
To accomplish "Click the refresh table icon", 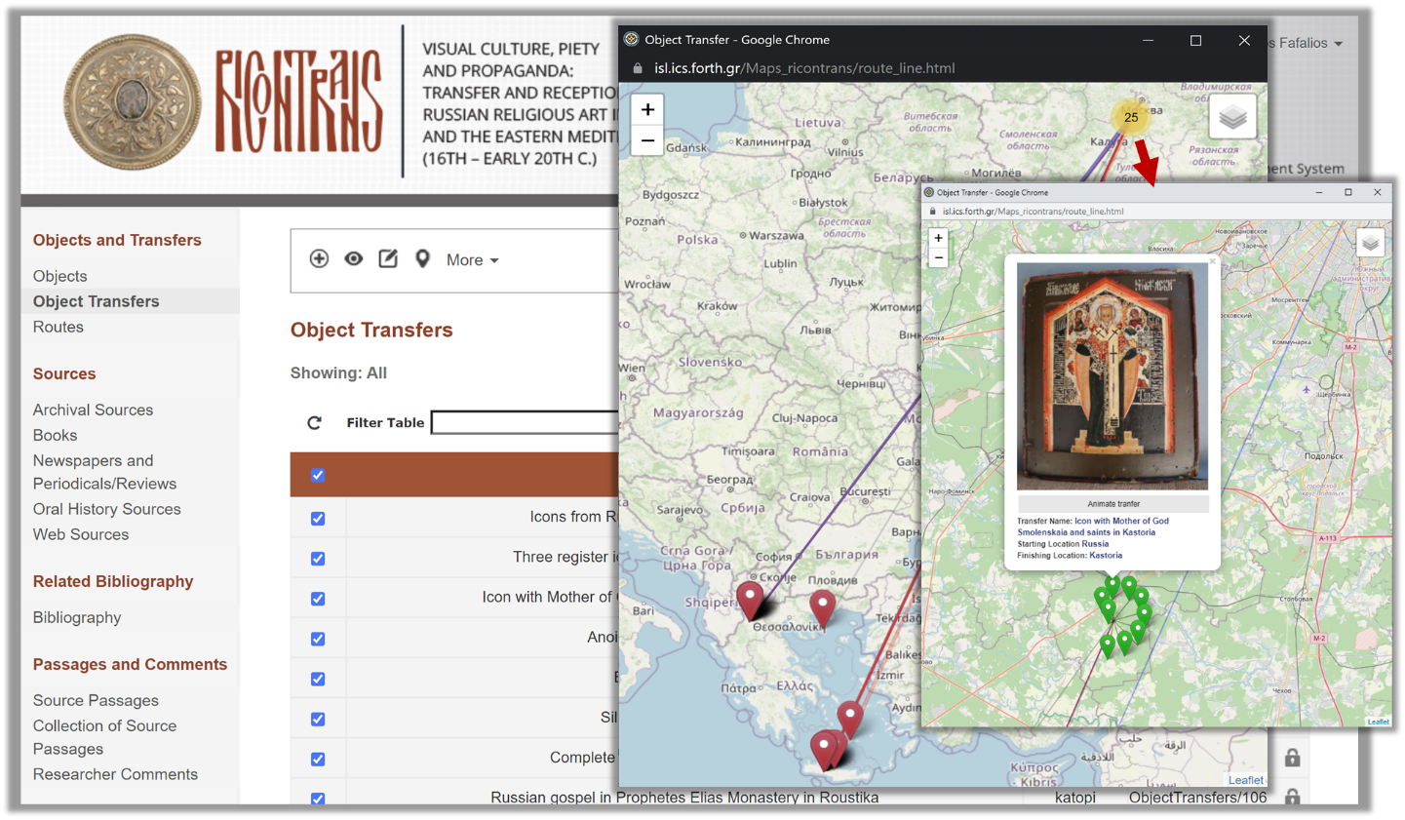I will pyautogui.click(x=314, y=422).
